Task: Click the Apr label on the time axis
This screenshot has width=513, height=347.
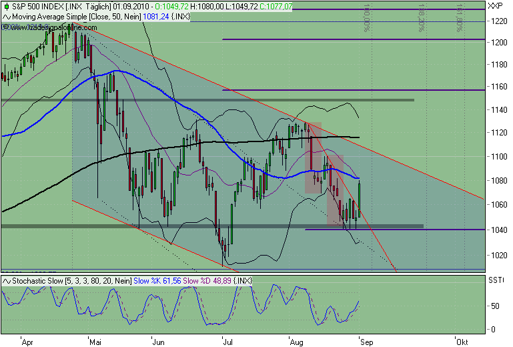Action: (27, 342)
